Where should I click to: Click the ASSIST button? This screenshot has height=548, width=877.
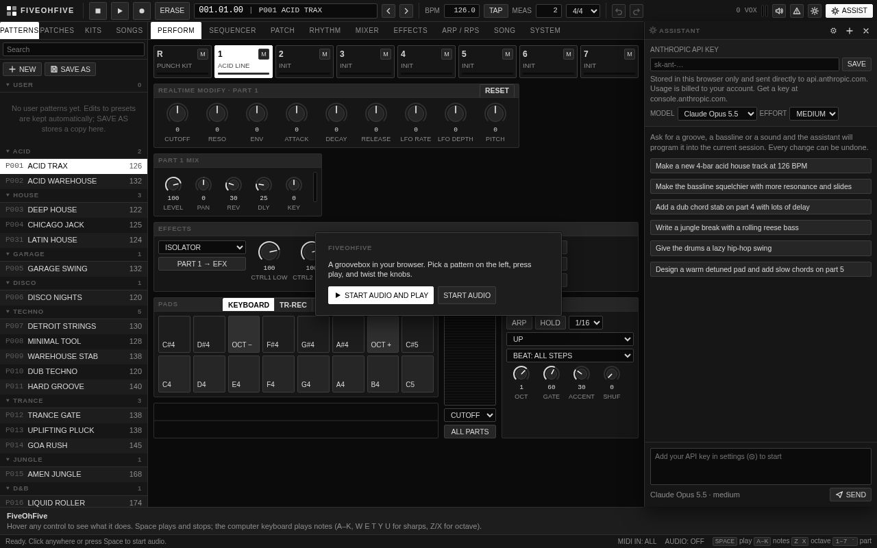click(x=849, y=11)
